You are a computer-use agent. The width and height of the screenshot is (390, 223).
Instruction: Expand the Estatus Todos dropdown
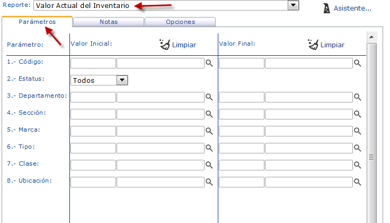tap(122, 80)
